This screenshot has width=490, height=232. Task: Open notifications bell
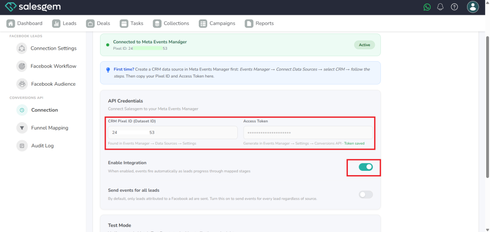tap(440, 7)
